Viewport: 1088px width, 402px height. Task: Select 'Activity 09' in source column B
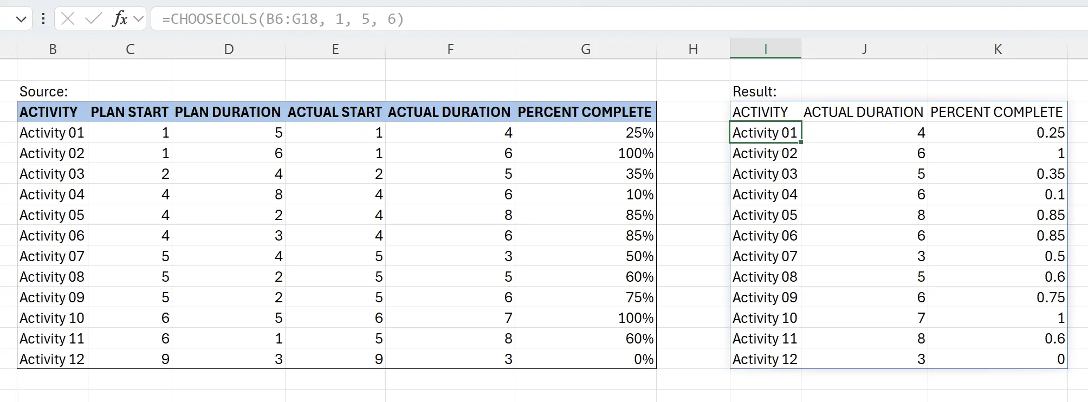(x=53, y=297)
